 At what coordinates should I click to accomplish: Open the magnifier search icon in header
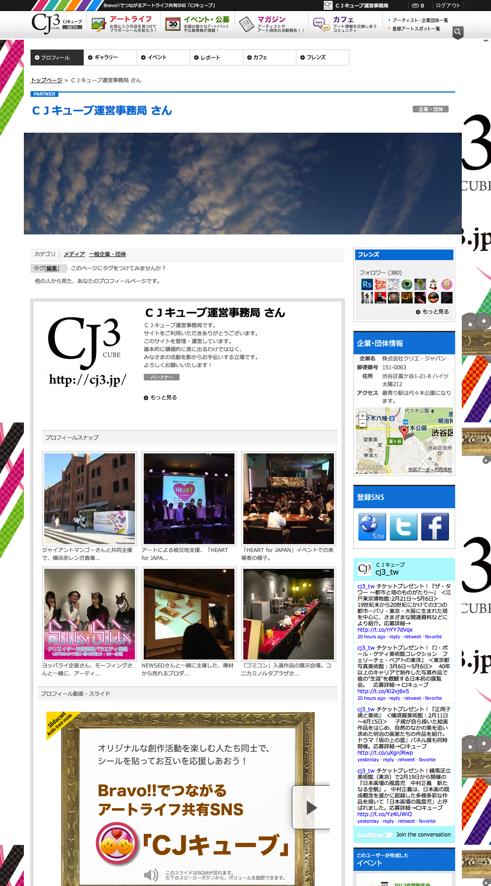click(x=458, y=32)
